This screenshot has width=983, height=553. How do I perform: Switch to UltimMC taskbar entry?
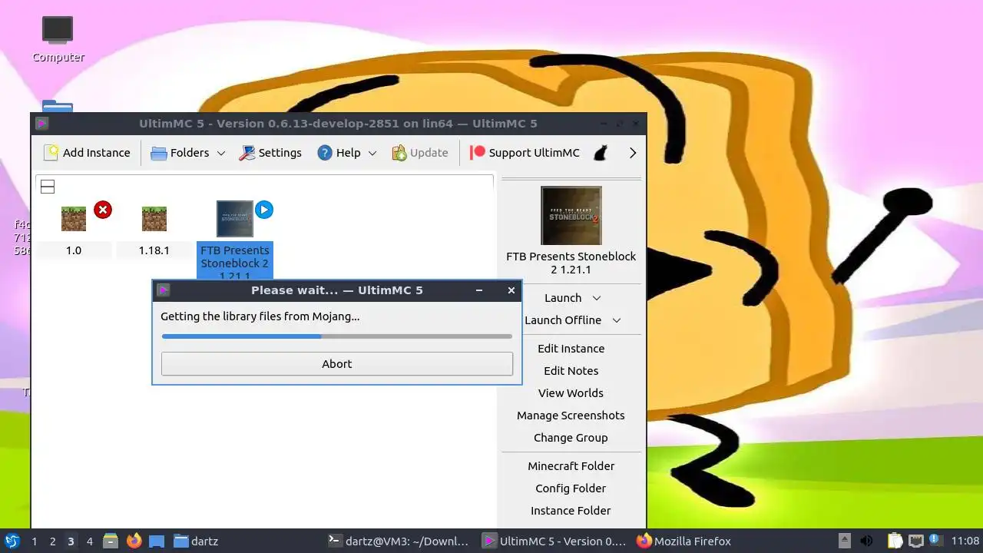(x=554, y=541)
